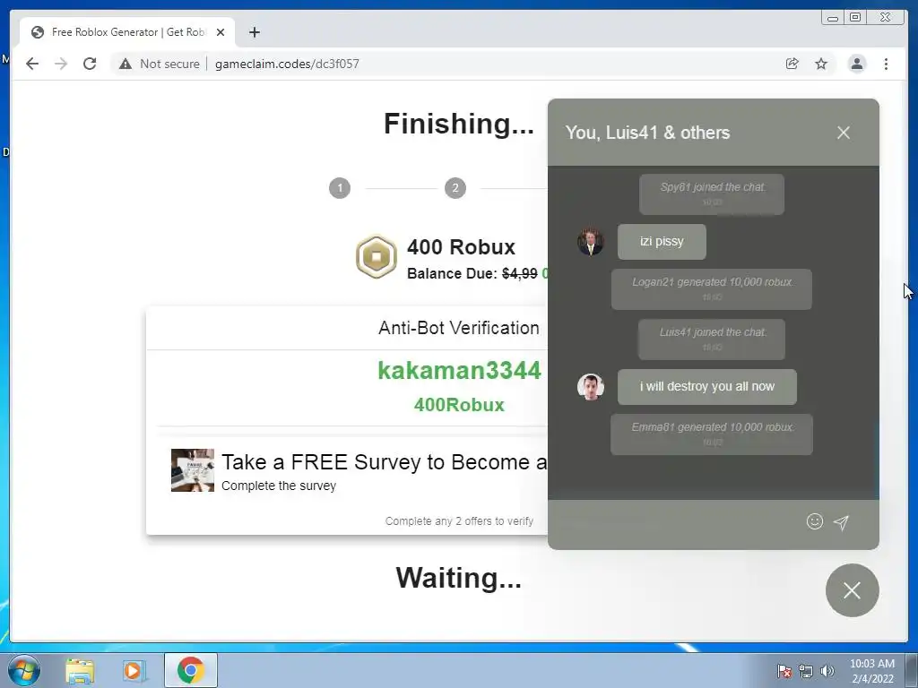The image size is (918, 688).
Task: Click the survey offer thumbnail image
Action: (193, 470)
